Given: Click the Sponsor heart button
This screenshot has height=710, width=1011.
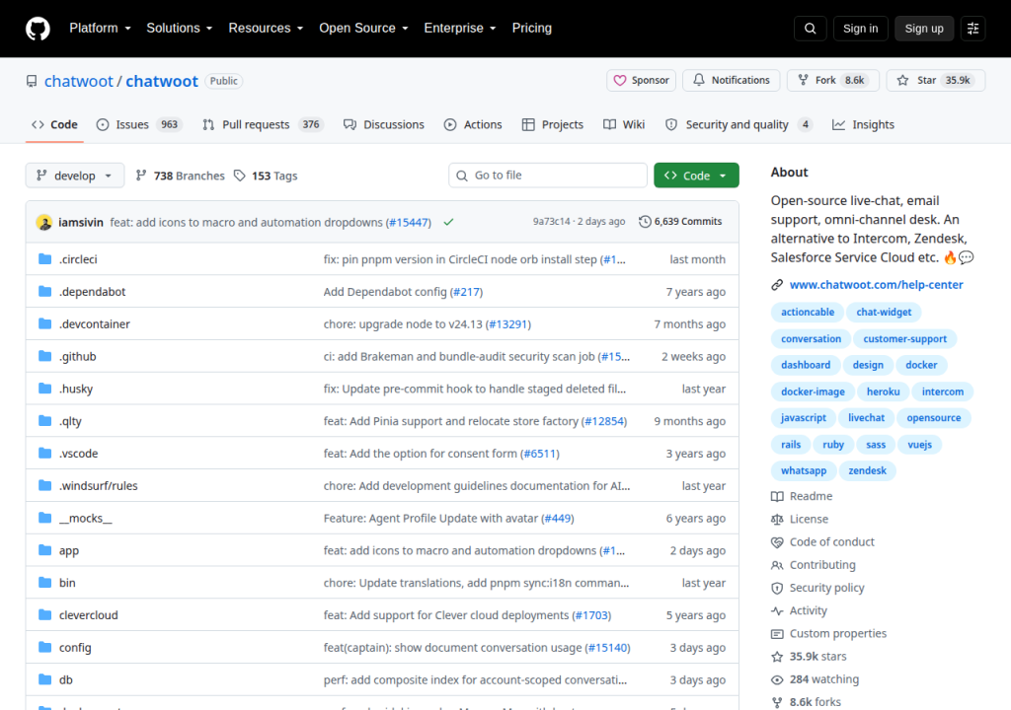Looking at the screenshot, I should tap(641, 81).
